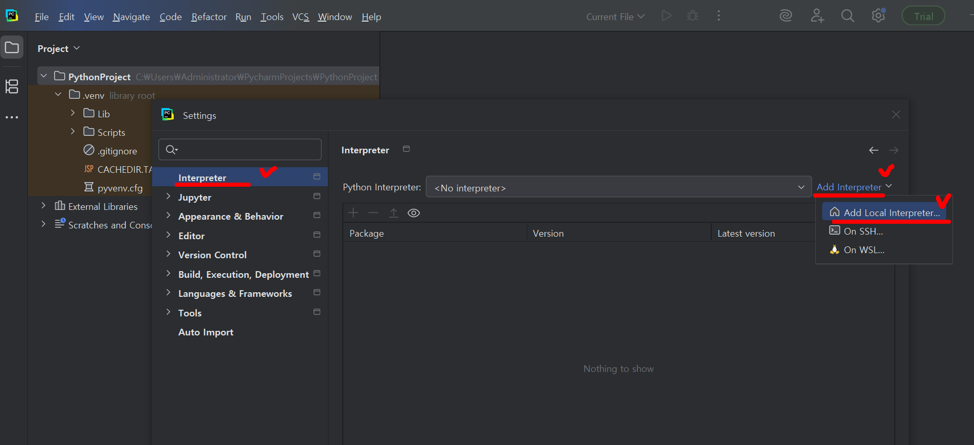Expand Scratches and Consoles node
Screen dimensions: 974x445
click(44, 224)
